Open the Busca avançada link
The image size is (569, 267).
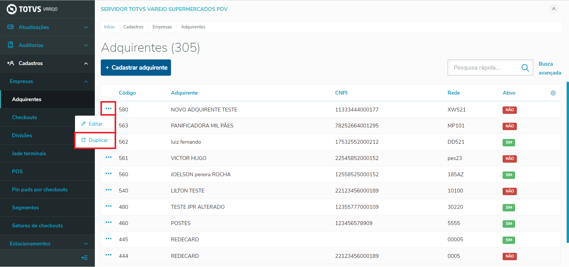(x=550, y=68)
